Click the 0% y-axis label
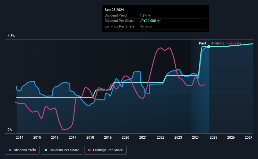The width and height of the screenshot is (258, 159). pos(10,130)
